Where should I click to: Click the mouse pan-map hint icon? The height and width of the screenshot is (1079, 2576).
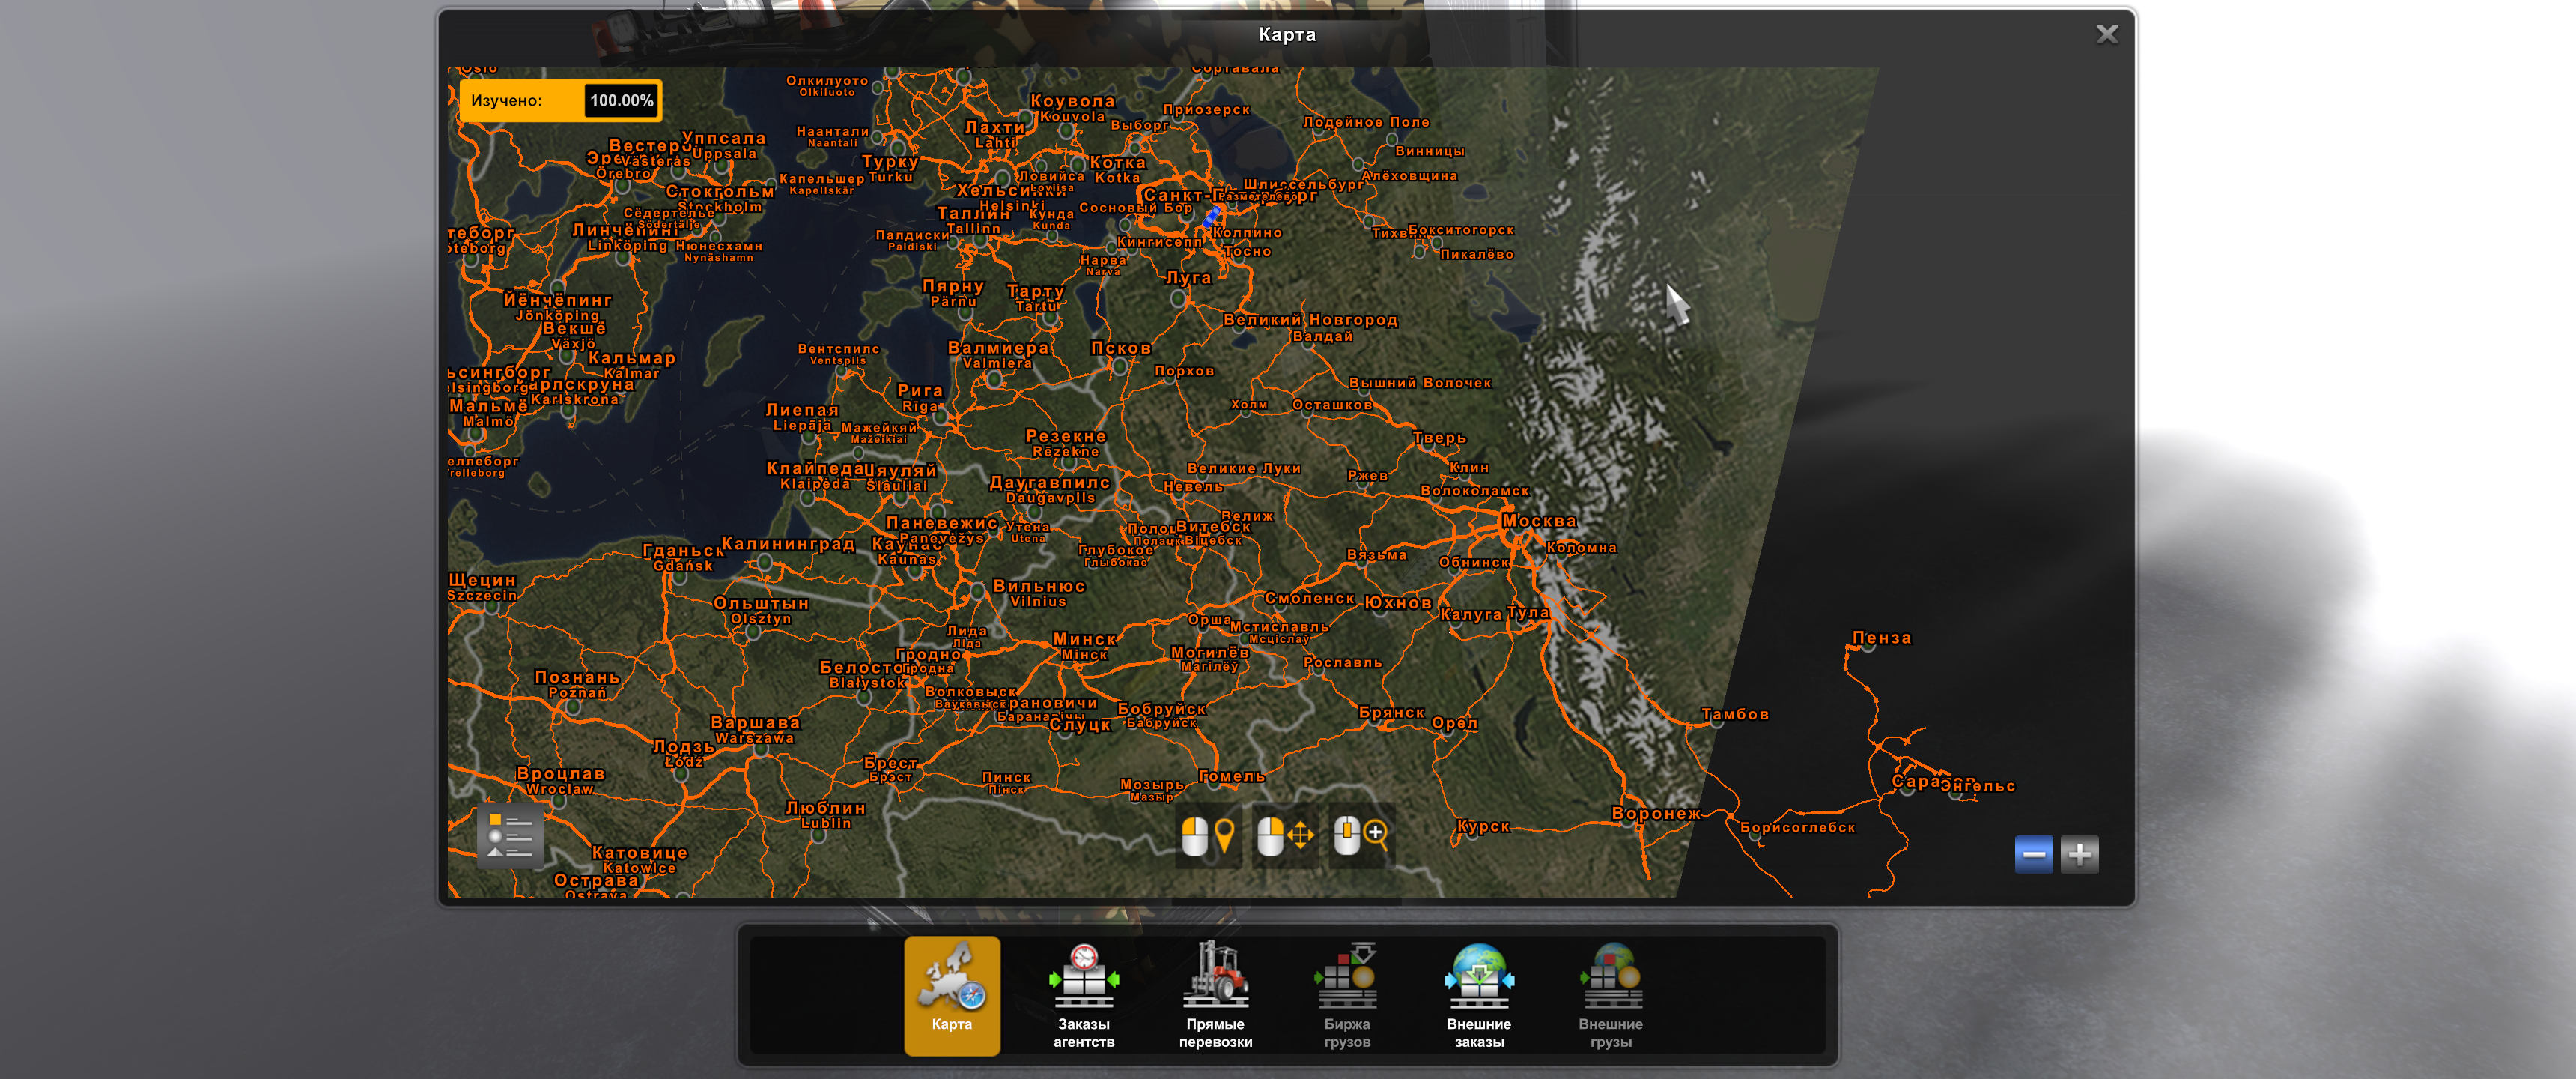click(x=1284, y=835)
